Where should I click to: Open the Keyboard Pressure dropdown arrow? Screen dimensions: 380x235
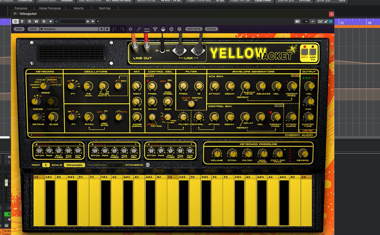point(285,149)
